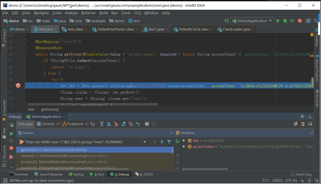Click the build project green arrow icon

pos(226,21)
